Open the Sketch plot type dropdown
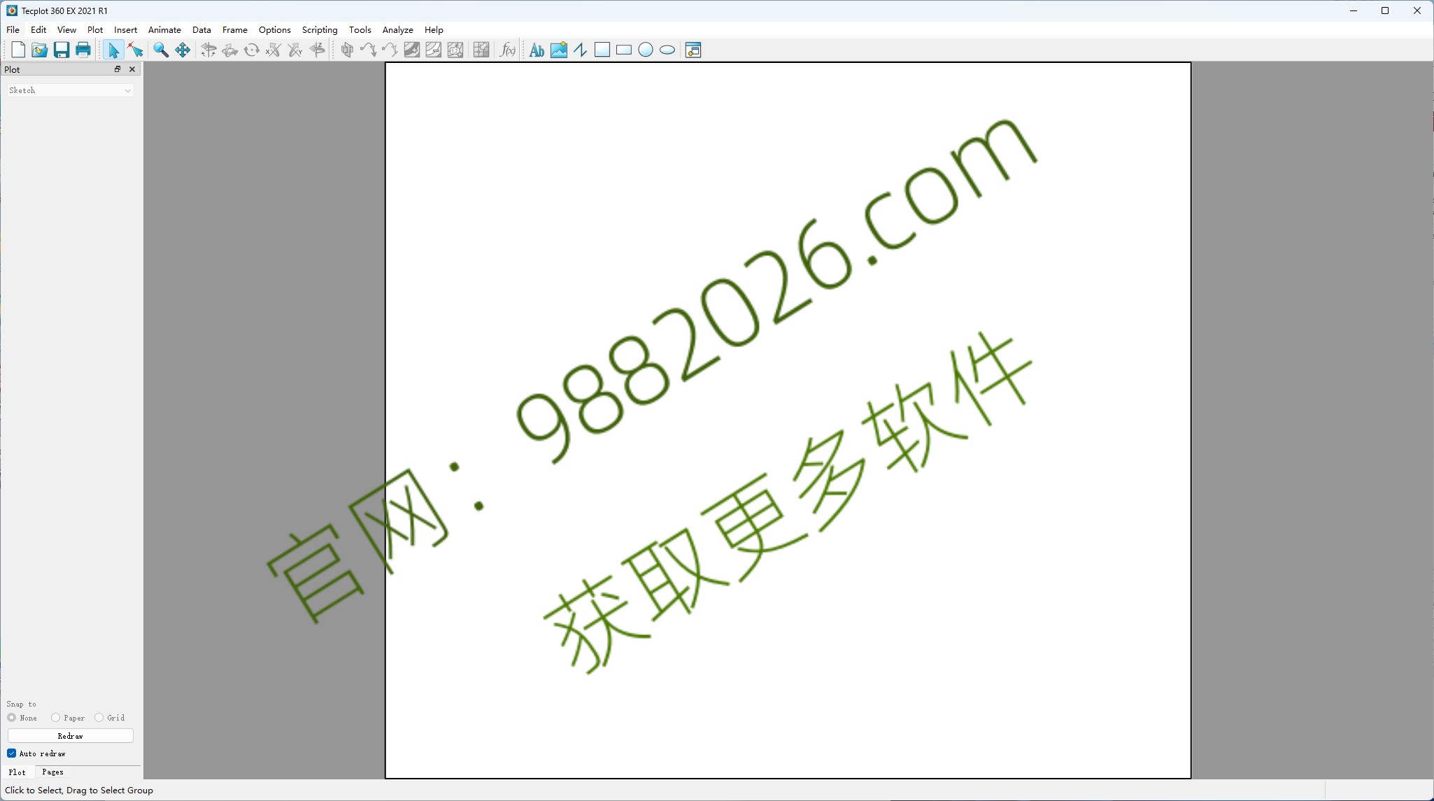 [x=70, y=90]
